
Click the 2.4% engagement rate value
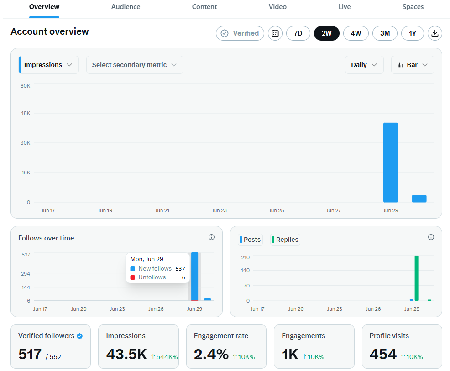[211, 354]
